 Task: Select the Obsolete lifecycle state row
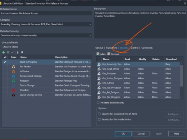[x=47, y=90]
